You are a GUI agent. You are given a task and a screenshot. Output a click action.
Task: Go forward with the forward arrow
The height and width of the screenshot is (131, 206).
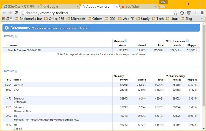pos(10,13)
